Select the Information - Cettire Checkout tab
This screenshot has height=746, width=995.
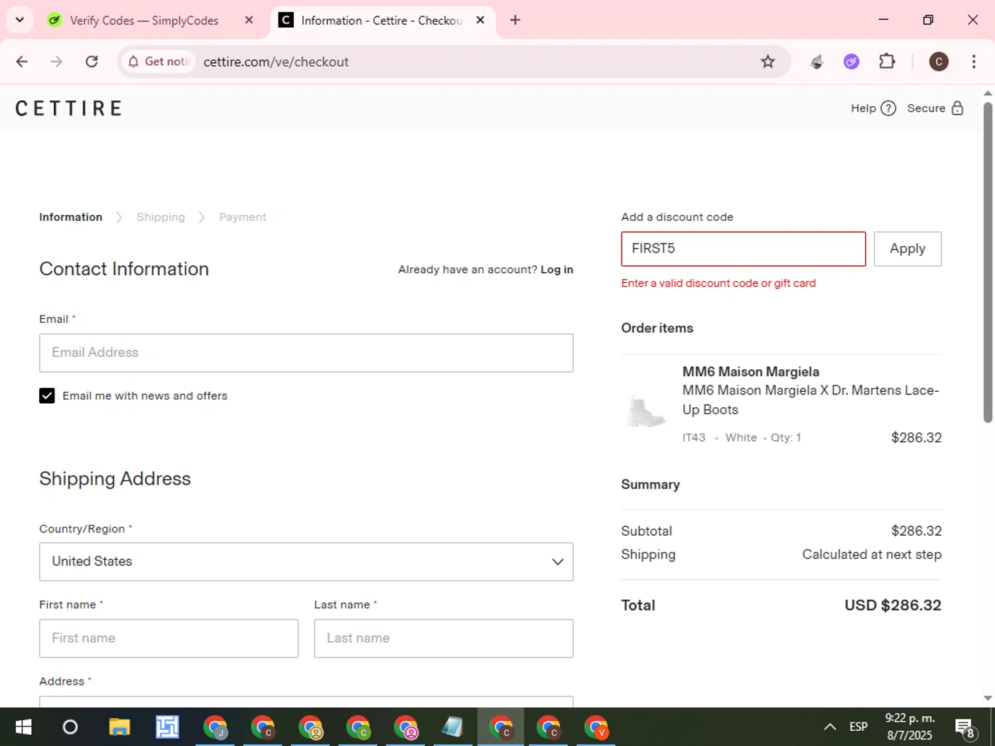[382, 20]
